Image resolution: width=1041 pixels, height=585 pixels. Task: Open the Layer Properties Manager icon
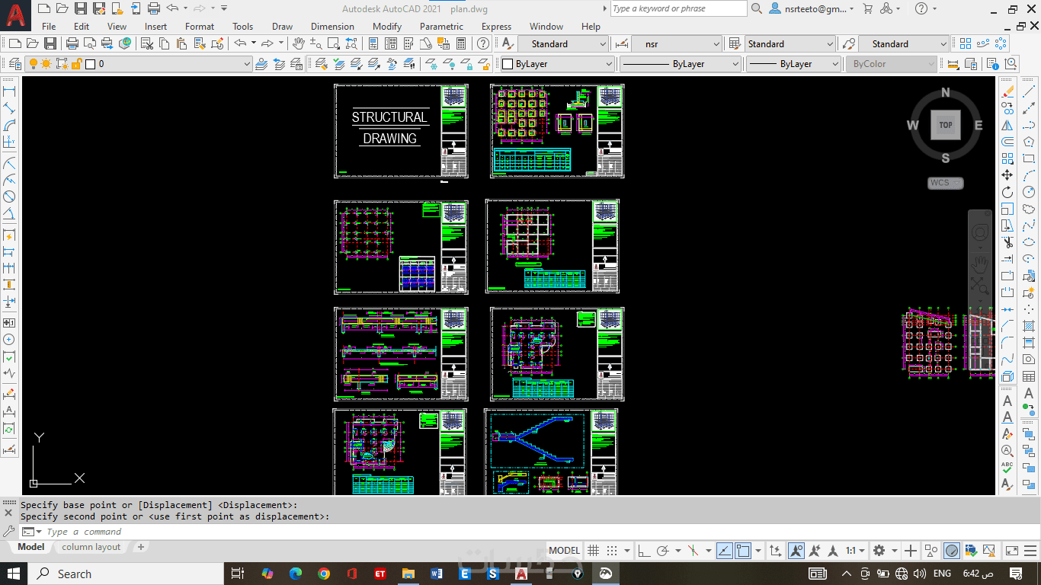(x=14, y=64)
